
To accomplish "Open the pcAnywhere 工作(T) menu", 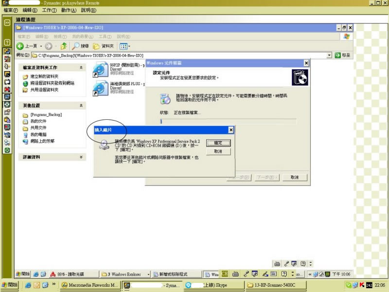I will click(49, 10).
